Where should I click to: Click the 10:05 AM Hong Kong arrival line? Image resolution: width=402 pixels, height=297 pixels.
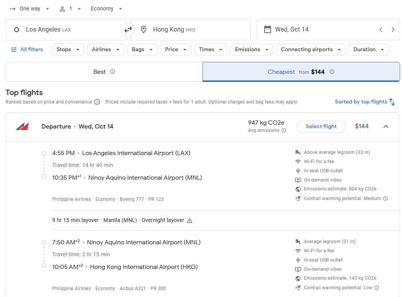pos(125,267)
